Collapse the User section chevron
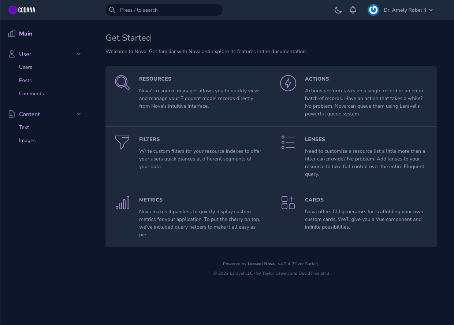Viewport: 454px width, 325px height. pos(79,54)
